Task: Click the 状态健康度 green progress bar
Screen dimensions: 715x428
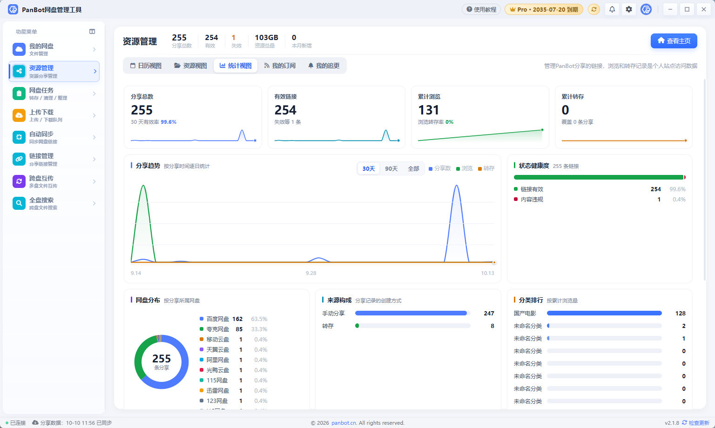Action: [599, 177]
